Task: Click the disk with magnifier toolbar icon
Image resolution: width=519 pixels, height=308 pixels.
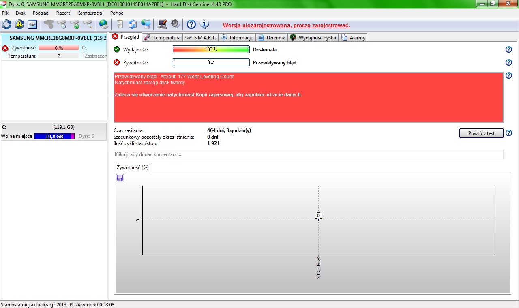Action: pyautogui.click(x=88, y=24)
